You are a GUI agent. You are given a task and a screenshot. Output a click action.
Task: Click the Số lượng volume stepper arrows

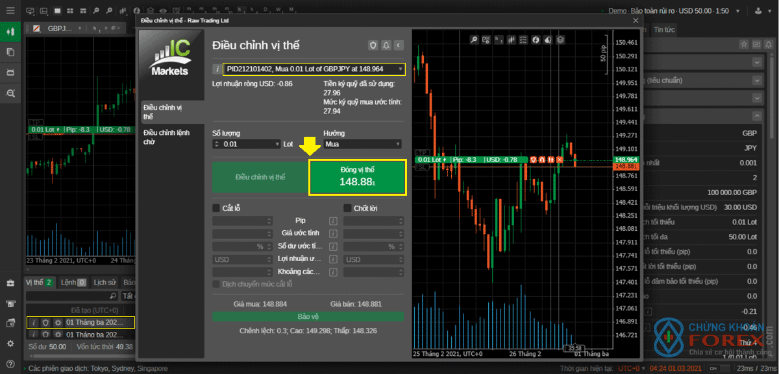pos(218,144)
